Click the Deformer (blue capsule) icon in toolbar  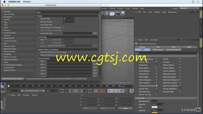107,13
